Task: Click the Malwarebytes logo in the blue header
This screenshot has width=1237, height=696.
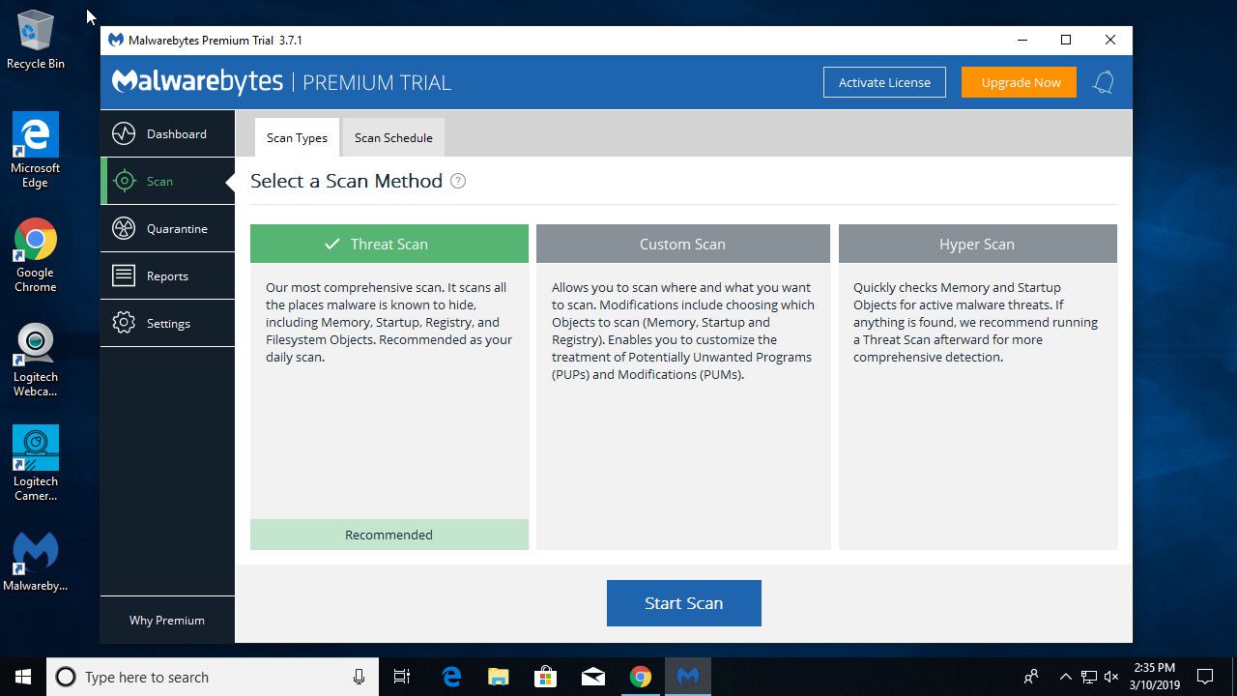Action: point(197,82)
